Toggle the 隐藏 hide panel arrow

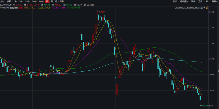[x=214, y=2]
